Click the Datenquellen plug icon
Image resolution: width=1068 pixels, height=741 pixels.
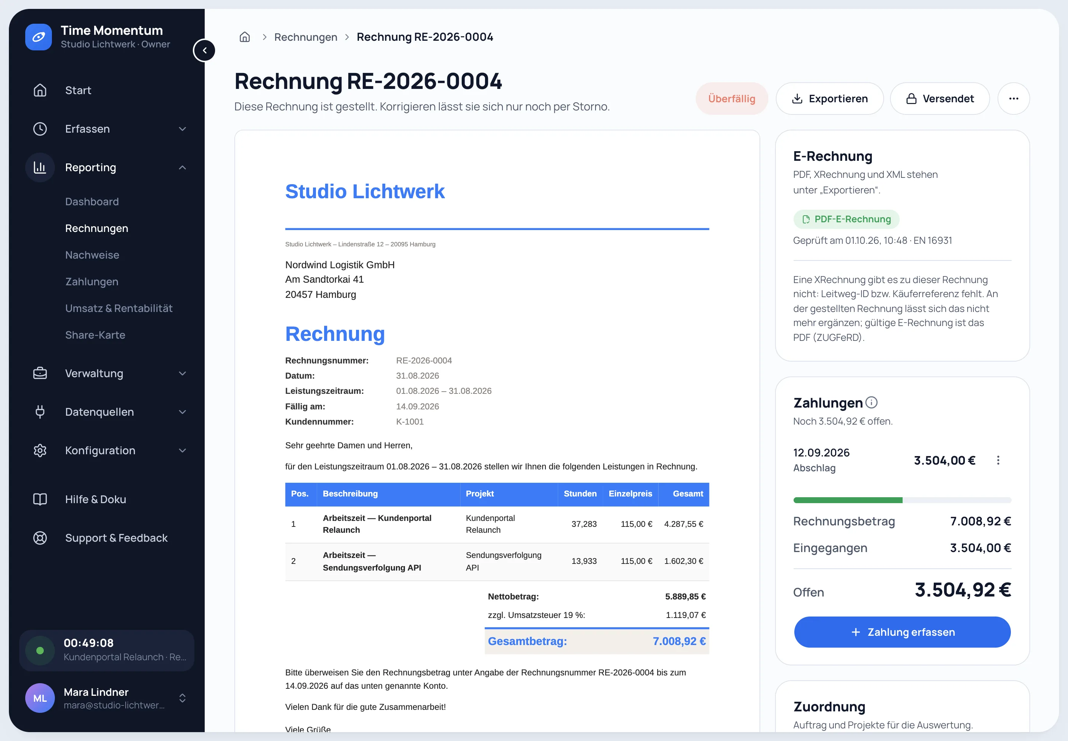point(40,412)
